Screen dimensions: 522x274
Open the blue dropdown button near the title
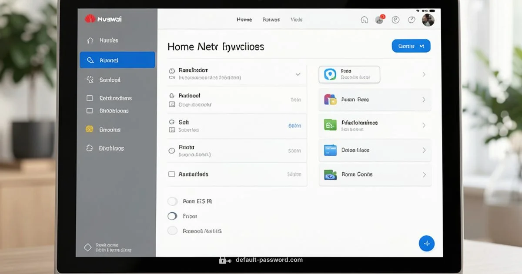[411, 46]
